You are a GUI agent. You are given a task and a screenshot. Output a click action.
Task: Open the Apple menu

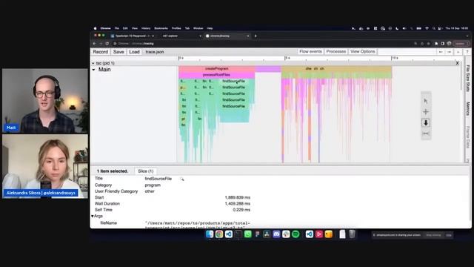point(96,28)
